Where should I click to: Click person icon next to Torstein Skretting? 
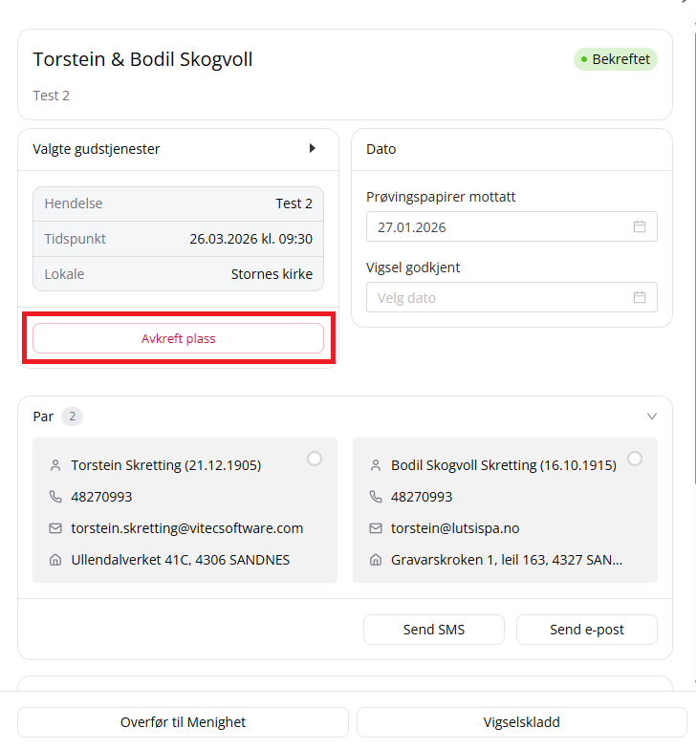[55, 465]
